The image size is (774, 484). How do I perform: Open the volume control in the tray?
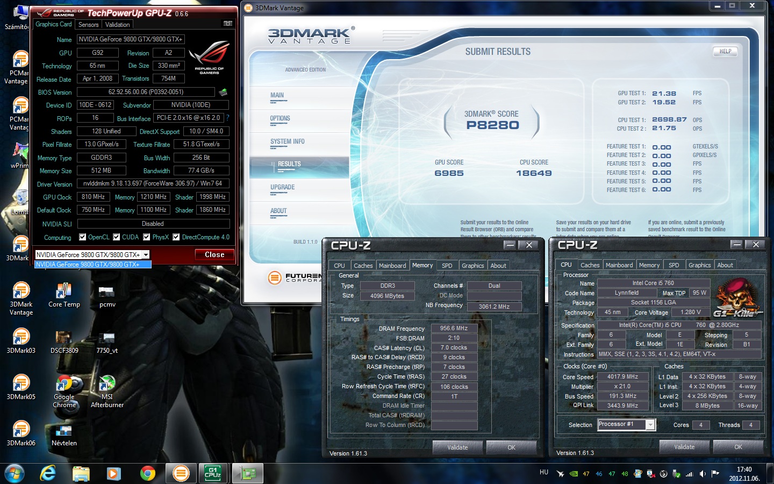[x=703, y=474]
